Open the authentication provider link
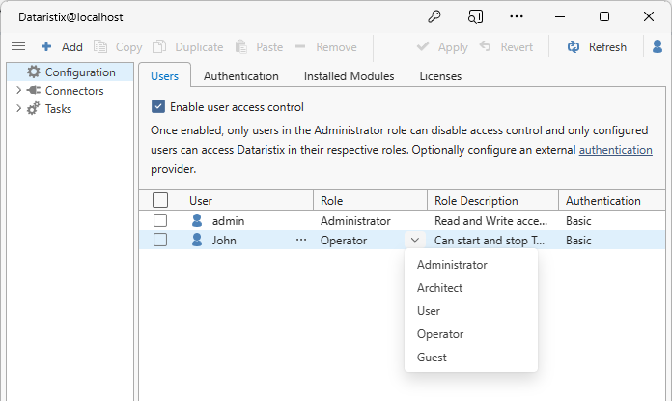Viewport: 672px width, 401px height. point(615,150)
